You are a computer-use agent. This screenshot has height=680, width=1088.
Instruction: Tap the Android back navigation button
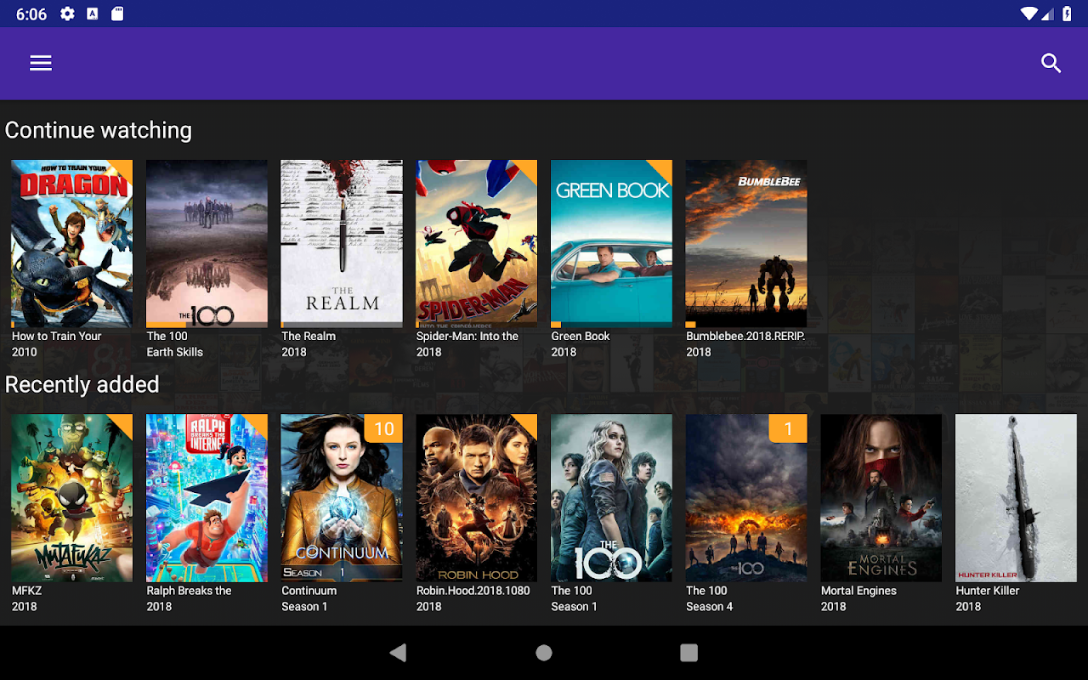pos(398,653)
